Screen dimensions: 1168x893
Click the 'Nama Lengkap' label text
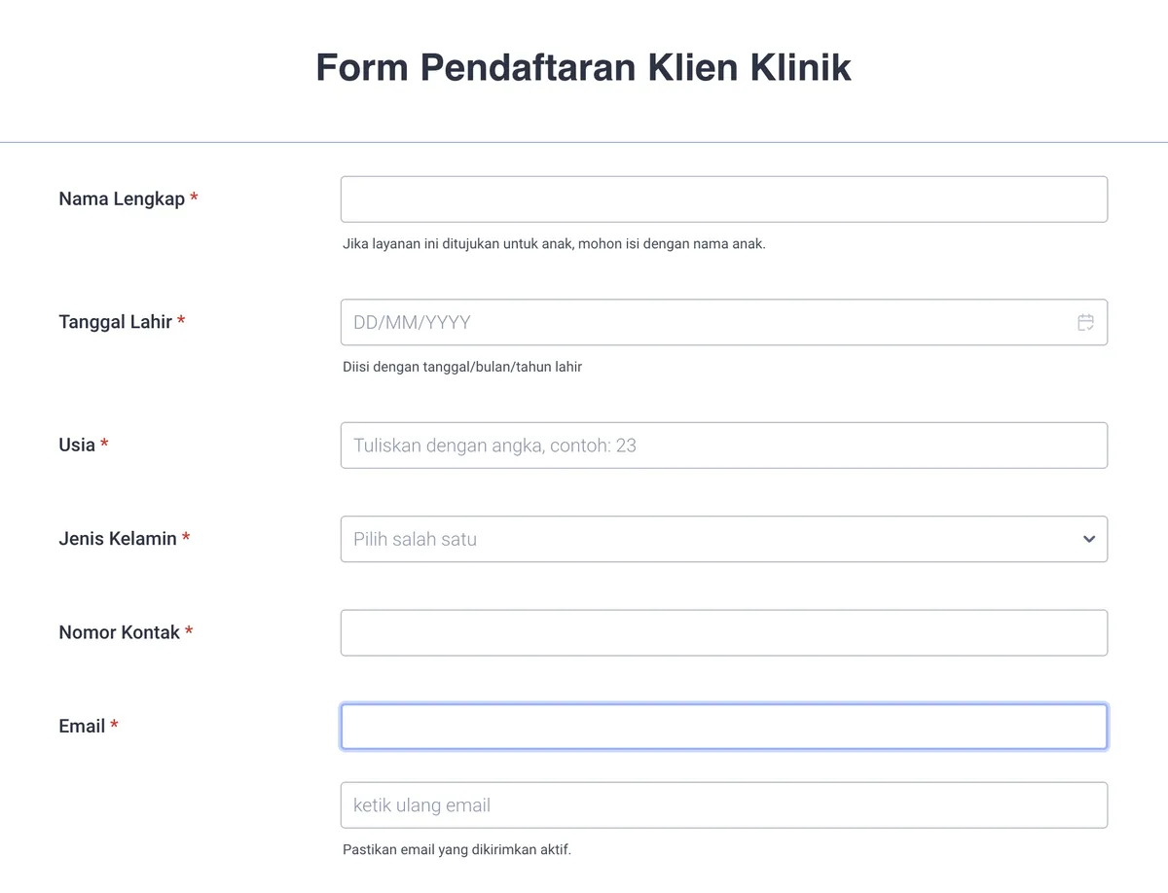point(122,198)
